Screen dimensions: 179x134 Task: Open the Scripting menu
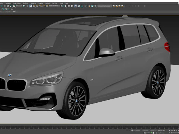[x=41, y=3]
